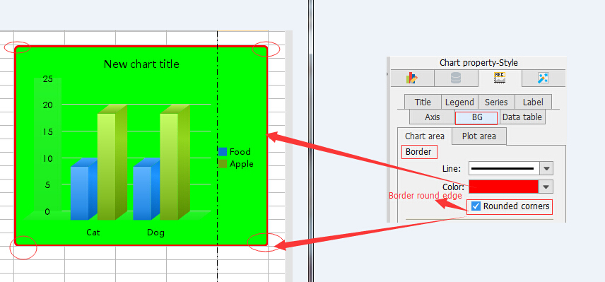Collapse panel using left edge arrow

[x=388, y=74]
